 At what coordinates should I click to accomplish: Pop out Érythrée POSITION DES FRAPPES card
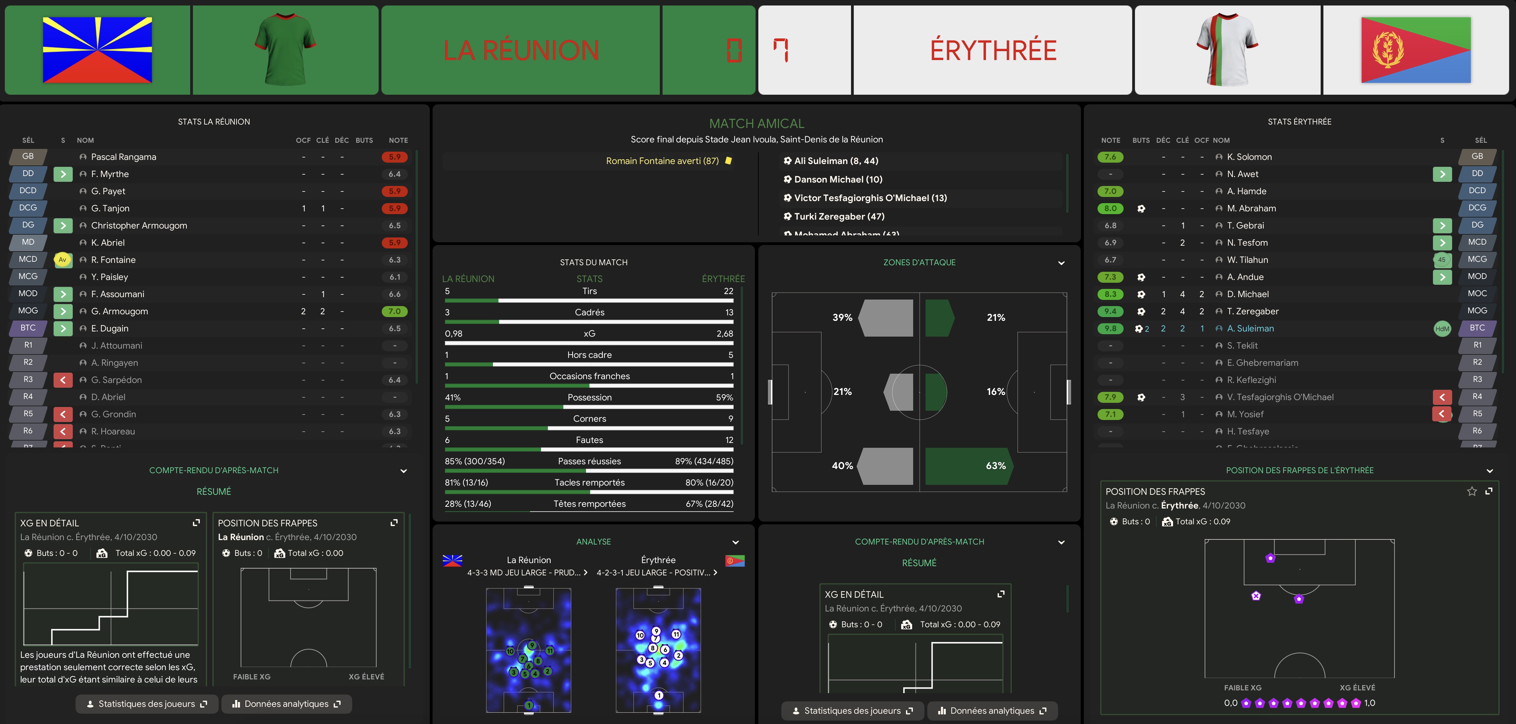1489,491
